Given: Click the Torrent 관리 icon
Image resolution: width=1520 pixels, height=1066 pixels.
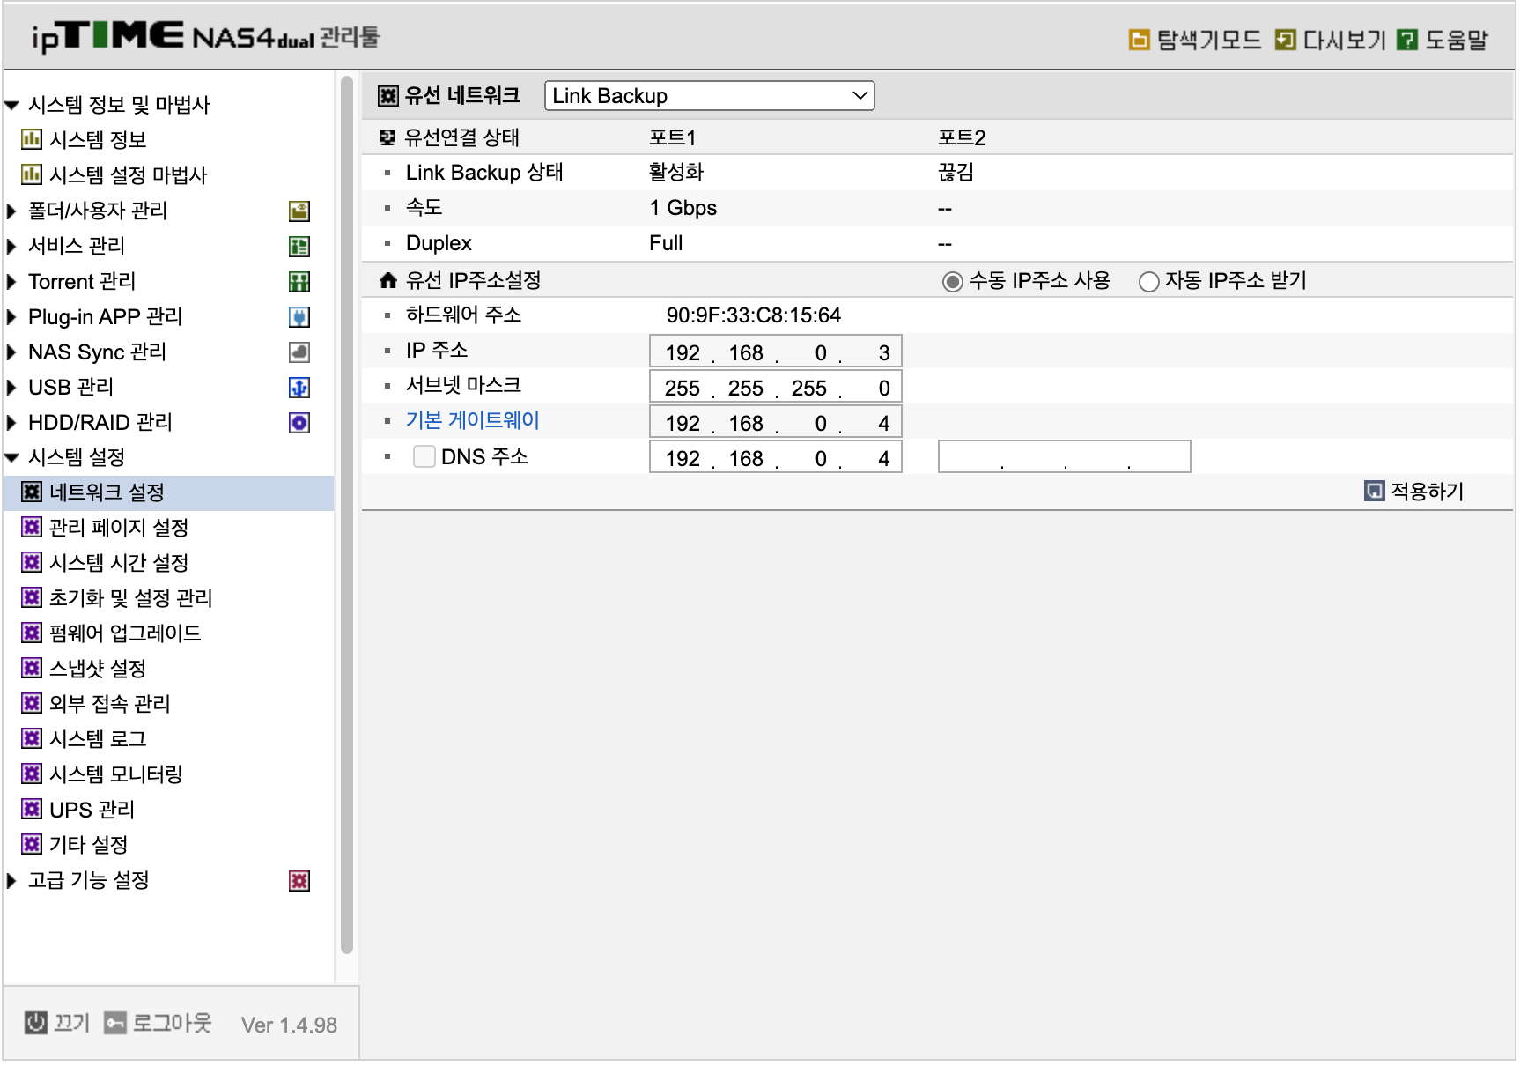Looking at the screenshot, I should coord(299,282).
